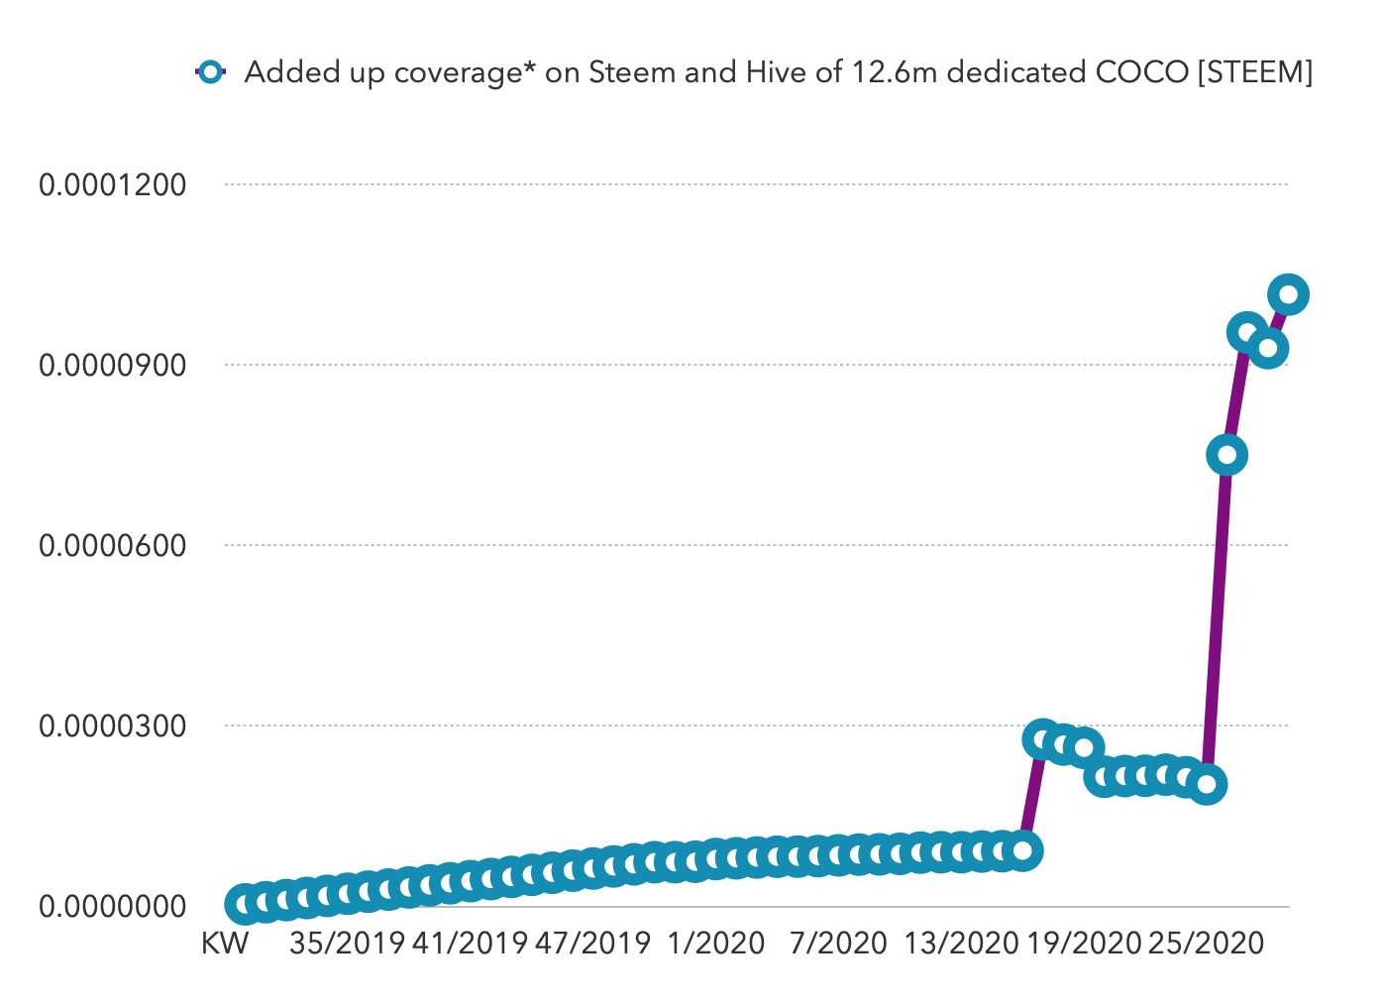Viewport: 1383px width, 1007px height.
Task: Click the legend text about COCO coverage
Action: pos(778,72)
